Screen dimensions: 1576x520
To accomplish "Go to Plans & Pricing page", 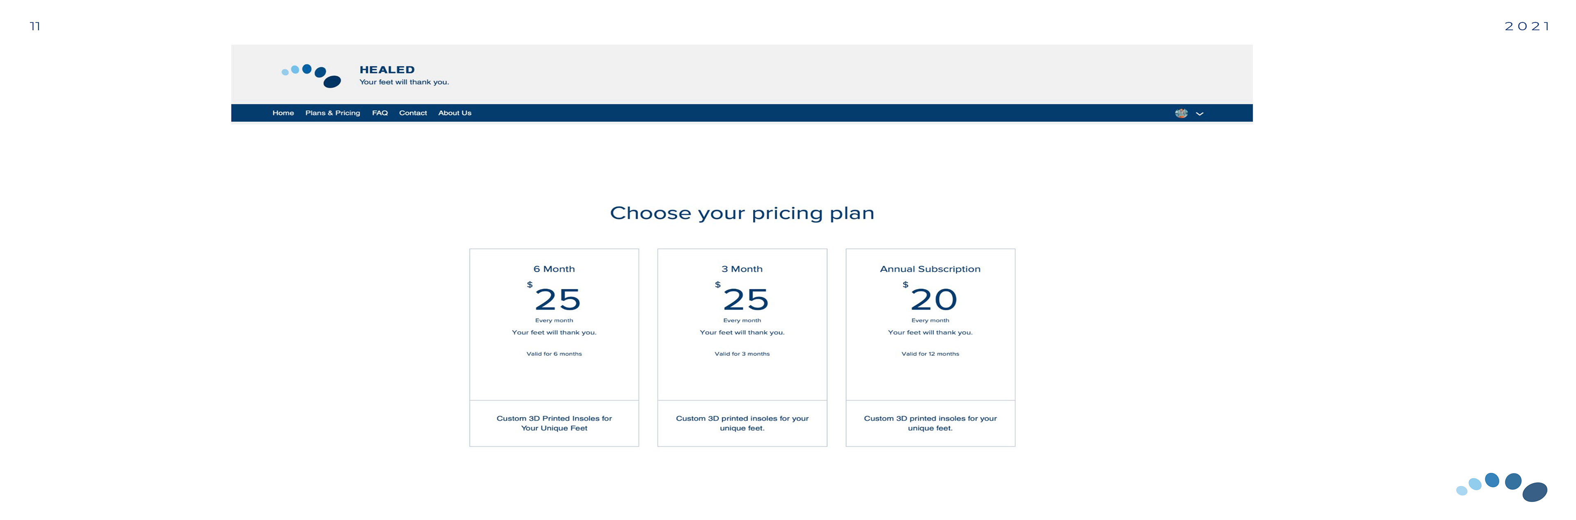I will pyautogui.click(x=333, y=113).
